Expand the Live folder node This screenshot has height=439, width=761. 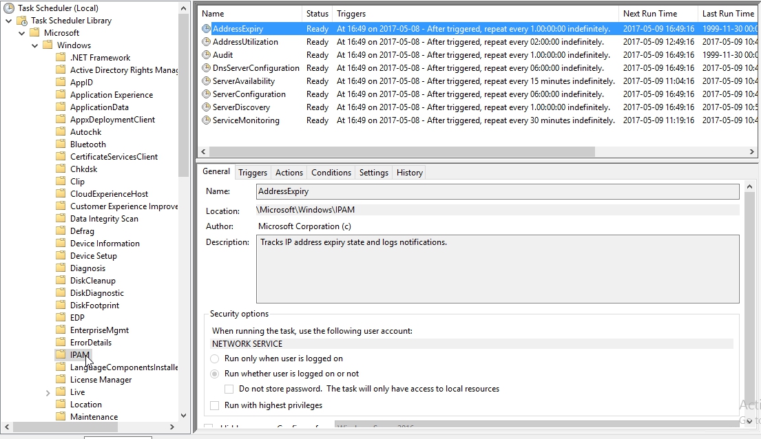pyautogui.click(x=48, y=392)
